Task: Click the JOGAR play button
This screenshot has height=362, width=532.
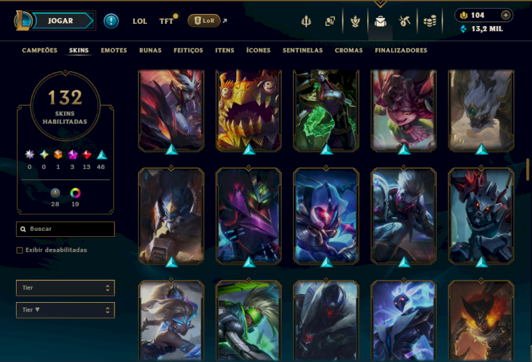Action: (x=61, y=21)
